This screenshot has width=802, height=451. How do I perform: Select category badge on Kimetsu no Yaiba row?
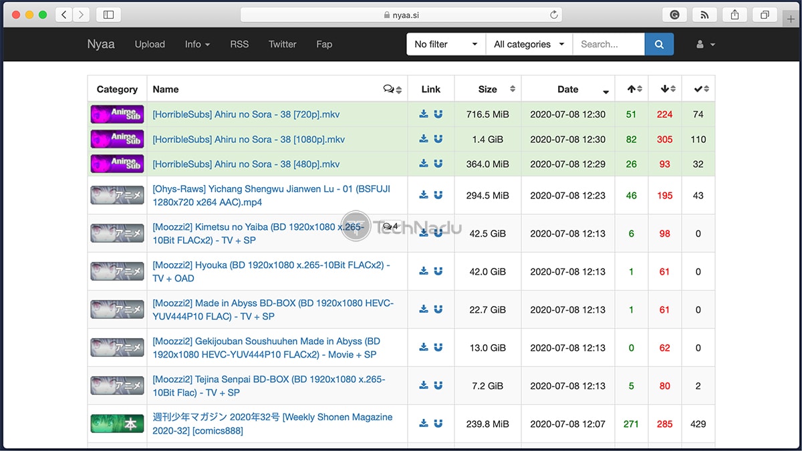tap(117, 233)
